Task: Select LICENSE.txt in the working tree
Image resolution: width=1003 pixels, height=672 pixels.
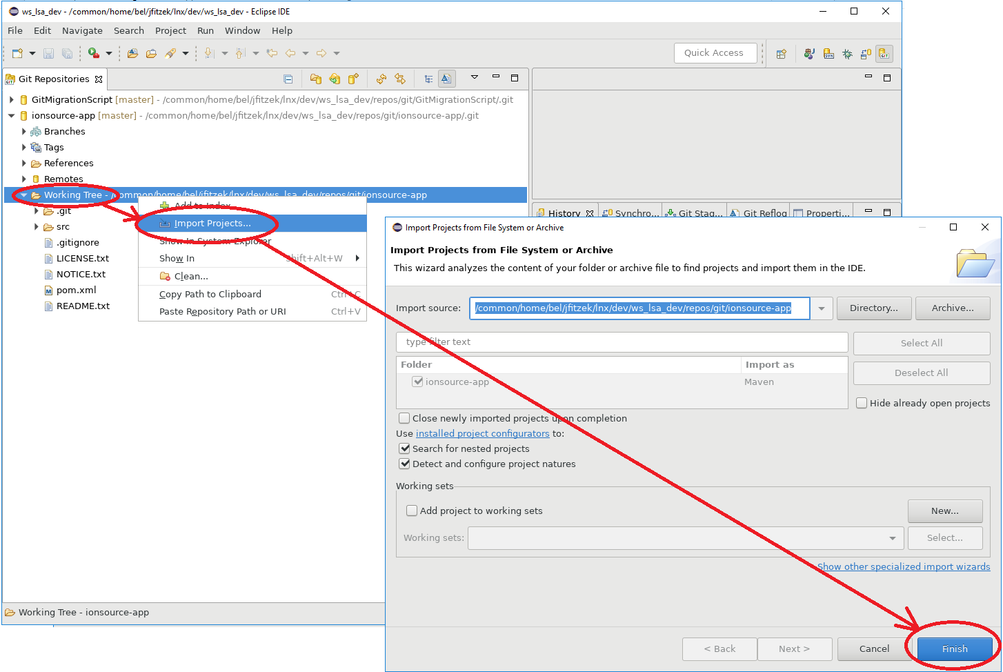Action: [x=83, y=258]
